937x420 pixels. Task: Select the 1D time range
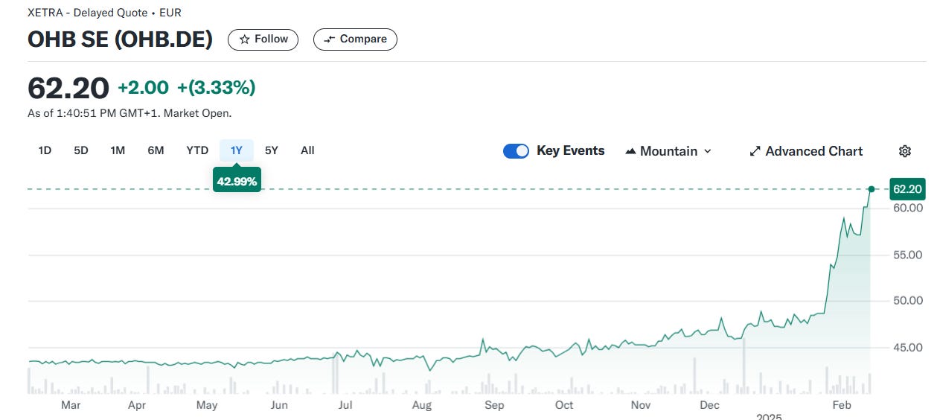(45, 150)
